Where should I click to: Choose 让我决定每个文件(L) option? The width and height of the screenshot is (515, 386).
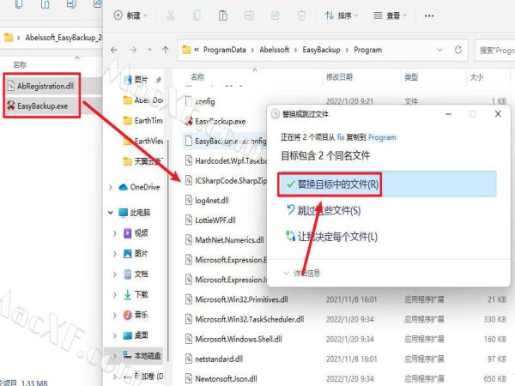(331, 237)
